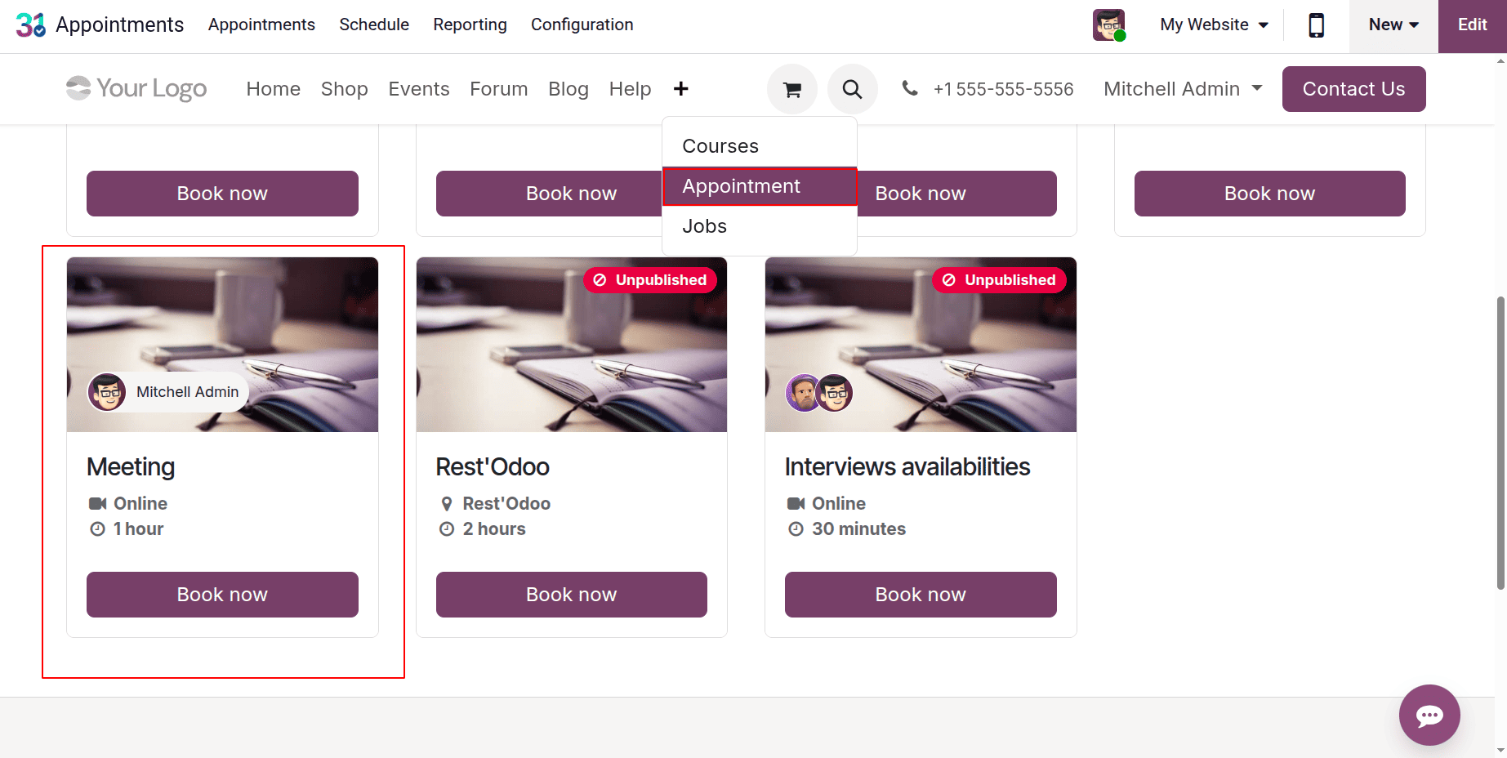Click the '2 hours' duration text
The width and height of the screenshot is (1507, 758).
(494, 528)
